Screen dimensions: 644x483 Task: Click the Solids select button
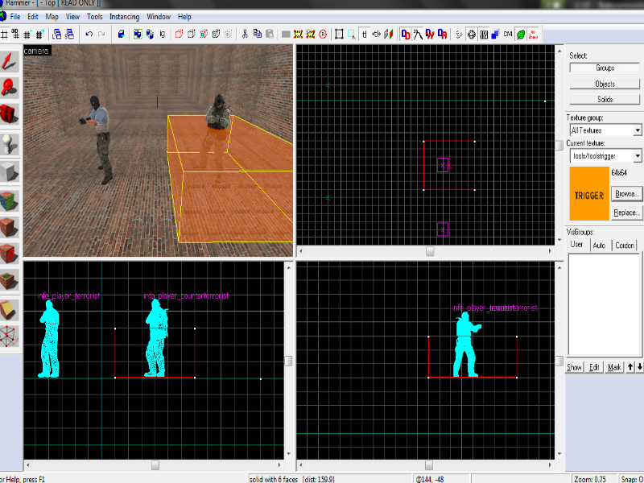click(605, 99)
